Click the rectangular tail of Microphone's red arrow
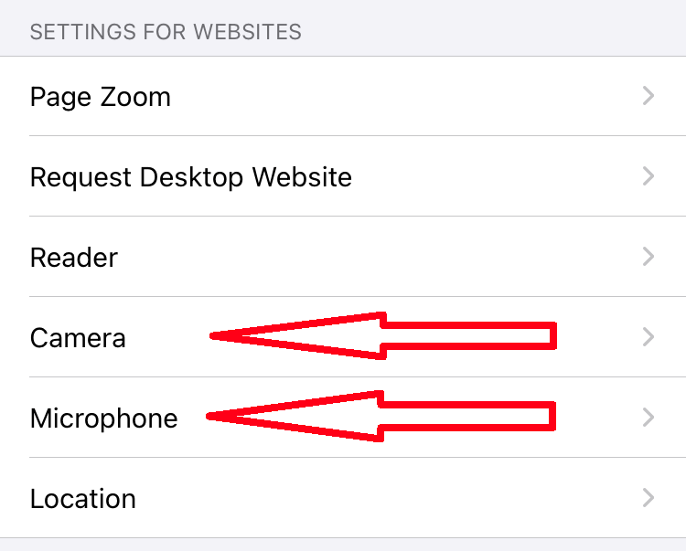The image size is (686, 551). pyautogui.click(x=466, y=417)
